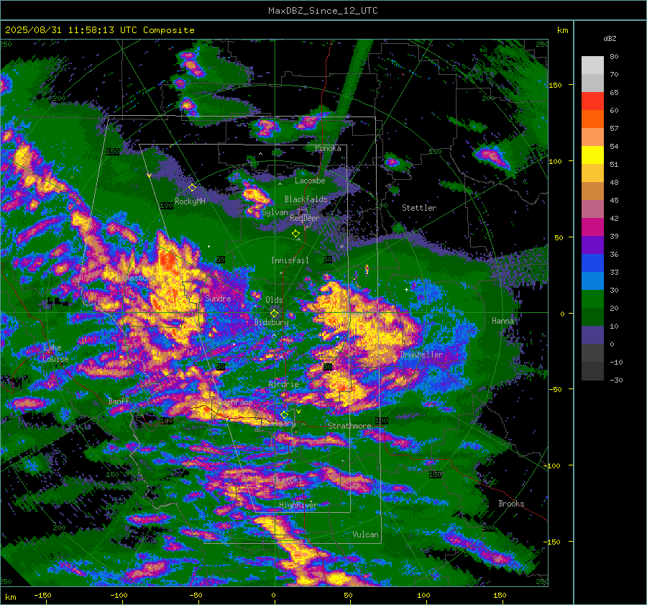Screen dimensions: 647x605
Task: Click the dBZ legend heading
Action: 610,39
